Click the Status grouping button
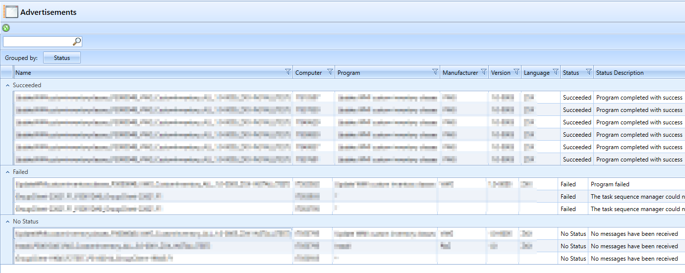 [x=62, y=58]
